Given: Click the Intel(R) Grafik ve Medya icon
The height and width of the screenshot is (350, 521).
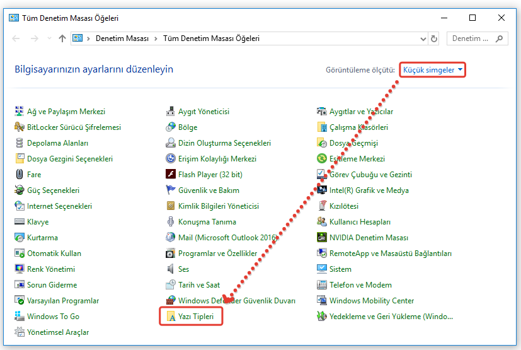Looking at the screenshot, I should pos(321,190).
